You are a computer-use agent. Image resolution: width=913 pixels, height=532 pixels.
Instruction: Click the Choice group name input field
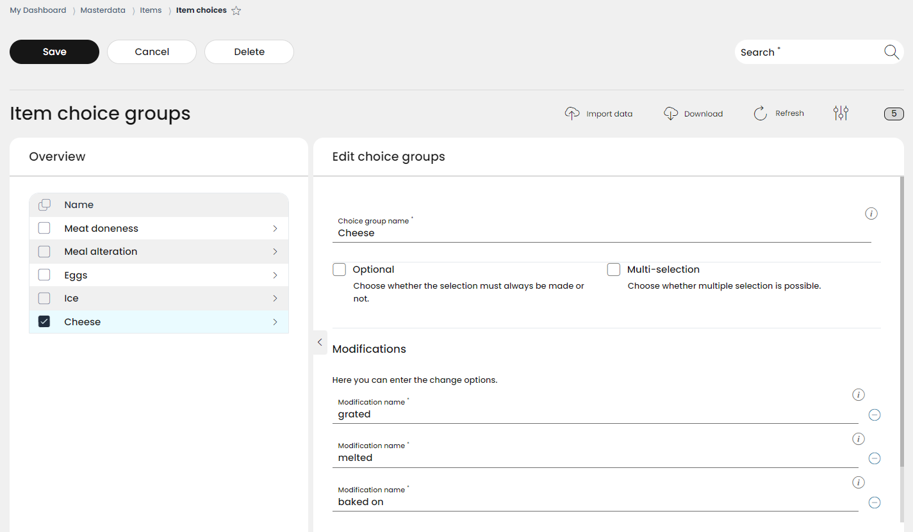coord(604,233)
